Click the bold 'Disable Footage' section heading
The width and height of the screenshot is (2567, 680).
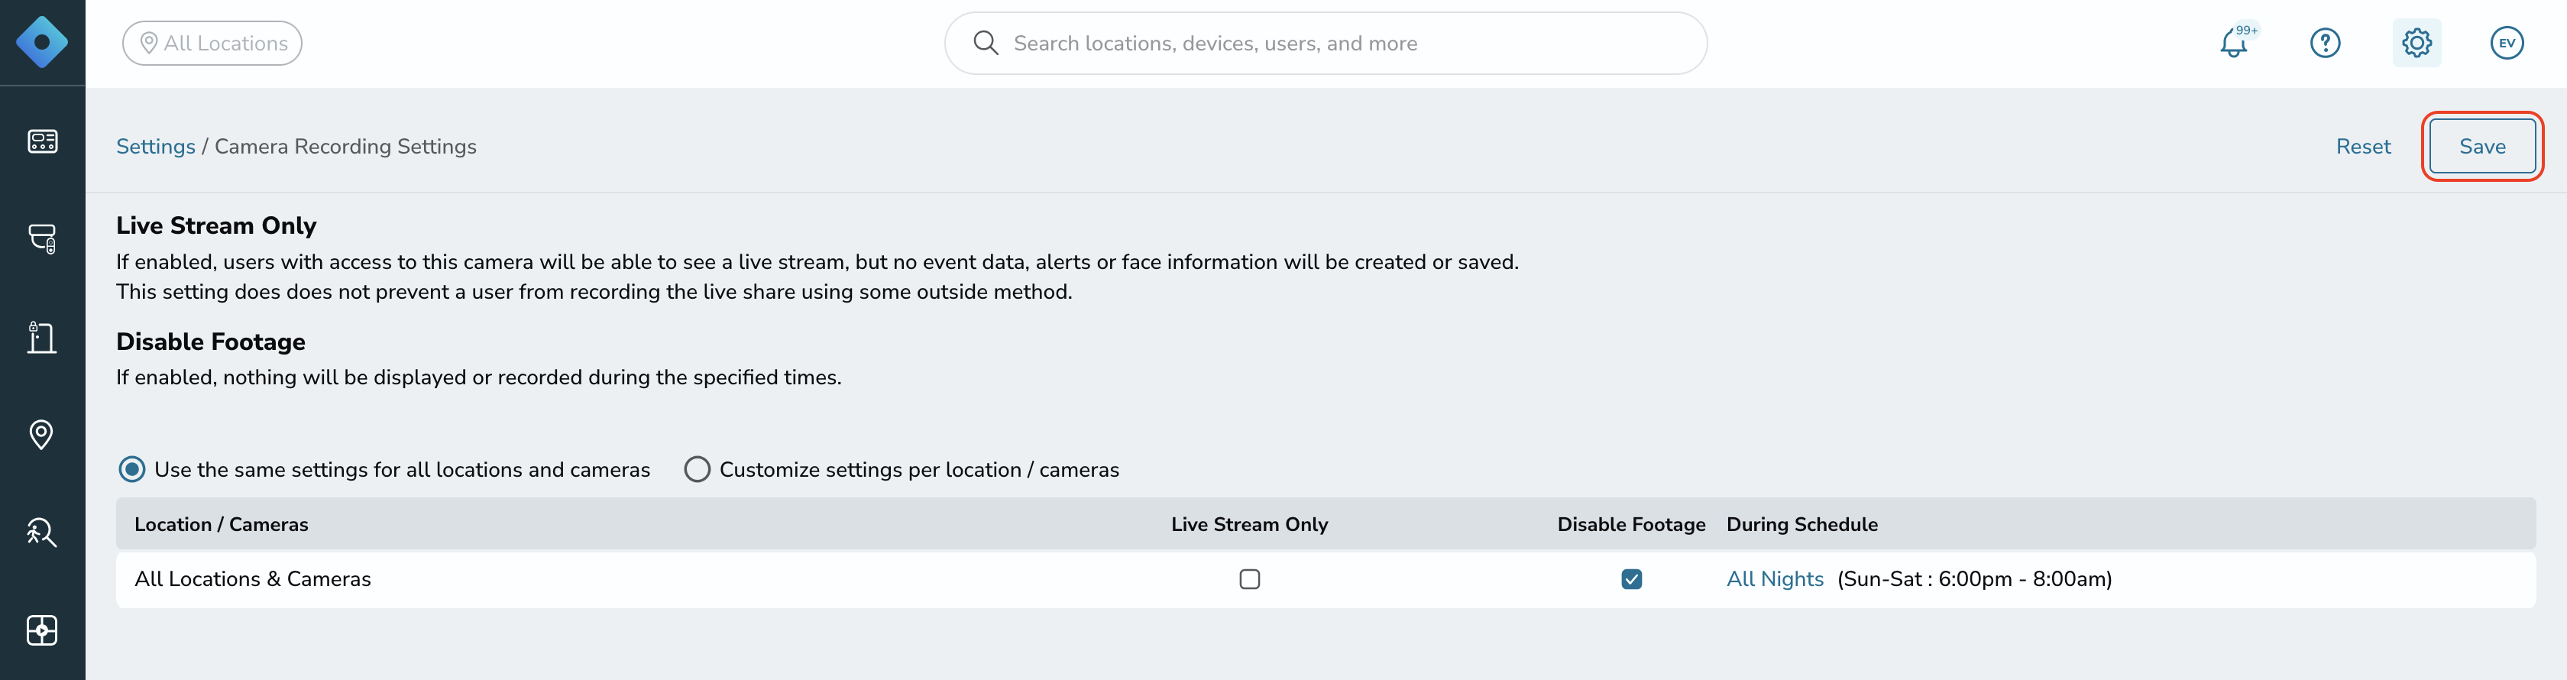coord(210,342)
